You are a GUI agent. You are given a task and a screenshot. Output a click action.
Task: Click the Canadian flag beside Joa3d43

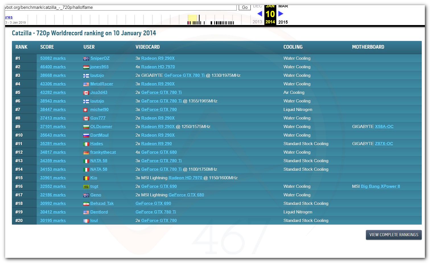(86, 93)
